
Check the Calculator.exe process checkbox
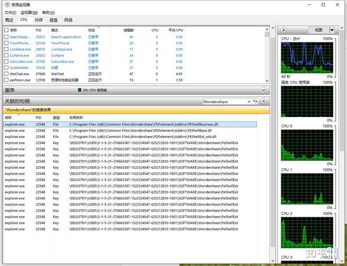6,62
